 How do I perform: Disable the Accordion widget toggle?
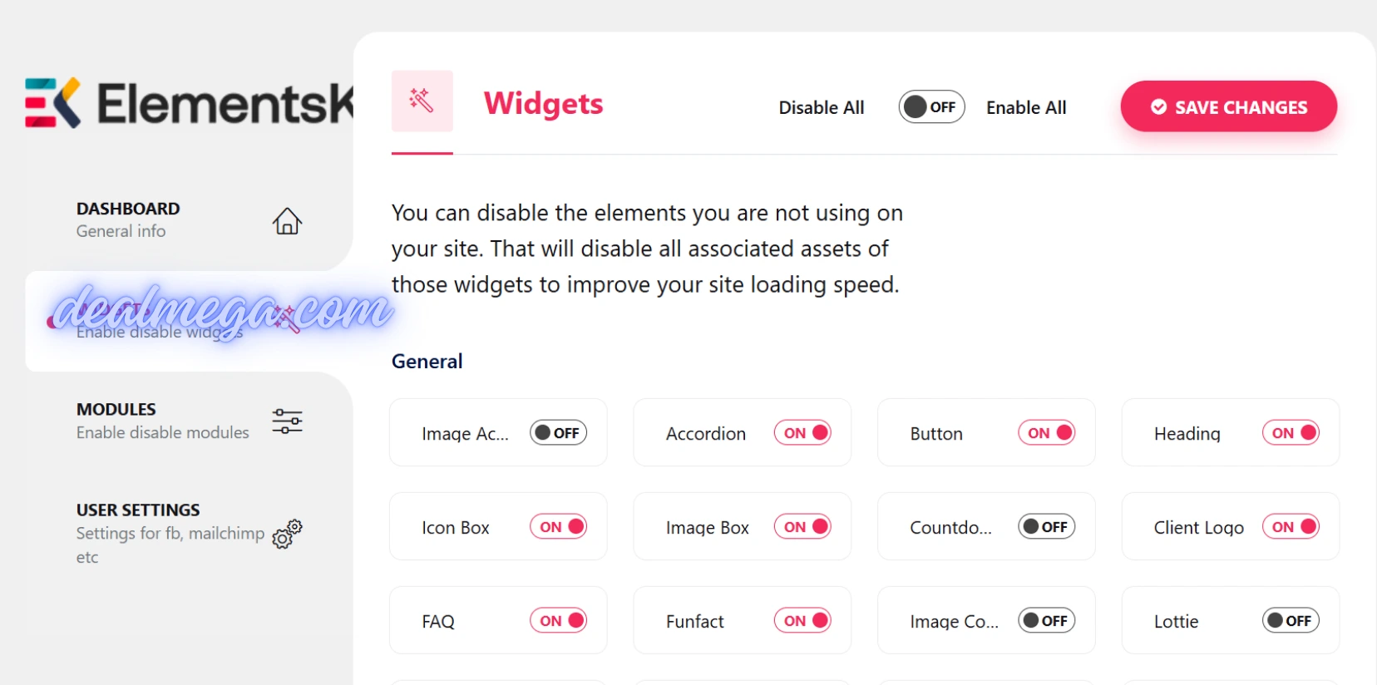(802, 433)
